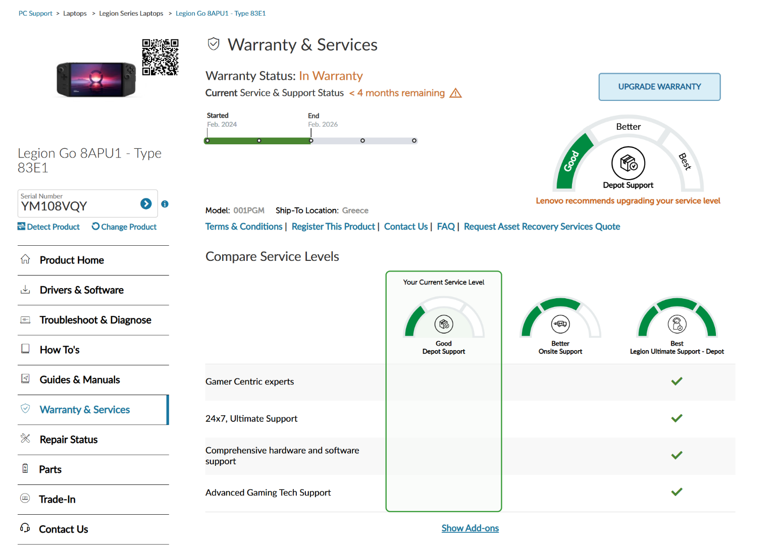Open the Repair Status page
This screenshot has width=778, height=545.
[68, 440]
